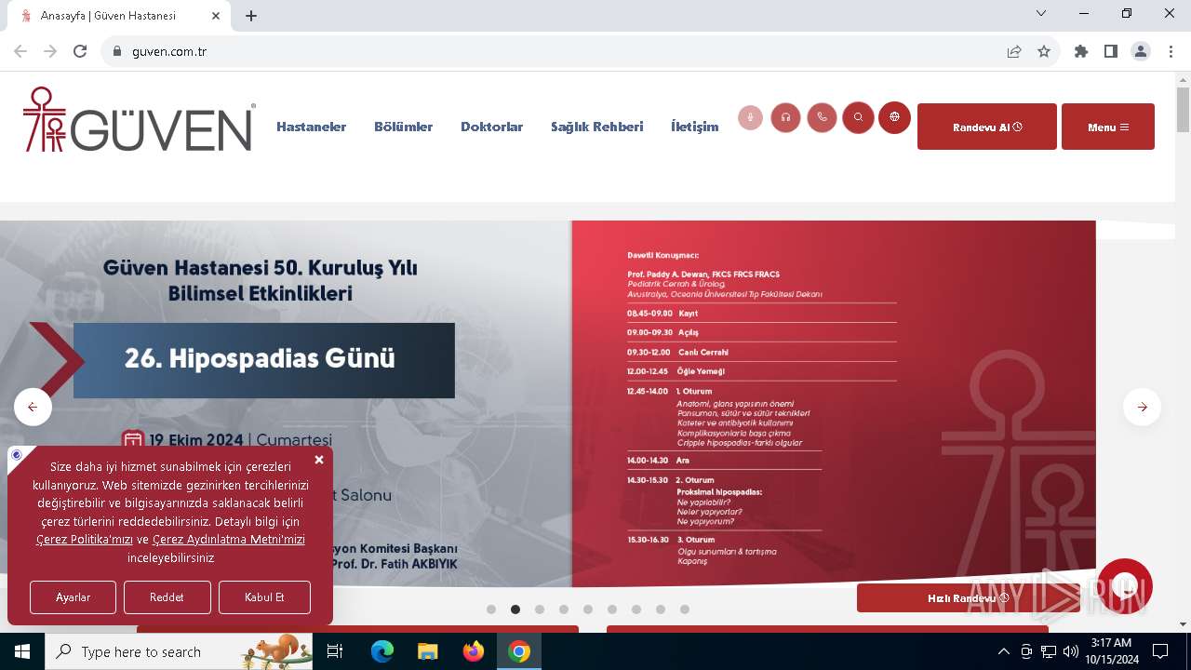The width and height of the screenshot is (1191, 670).
Task: Reload the page
Action: tap(80, 51)
